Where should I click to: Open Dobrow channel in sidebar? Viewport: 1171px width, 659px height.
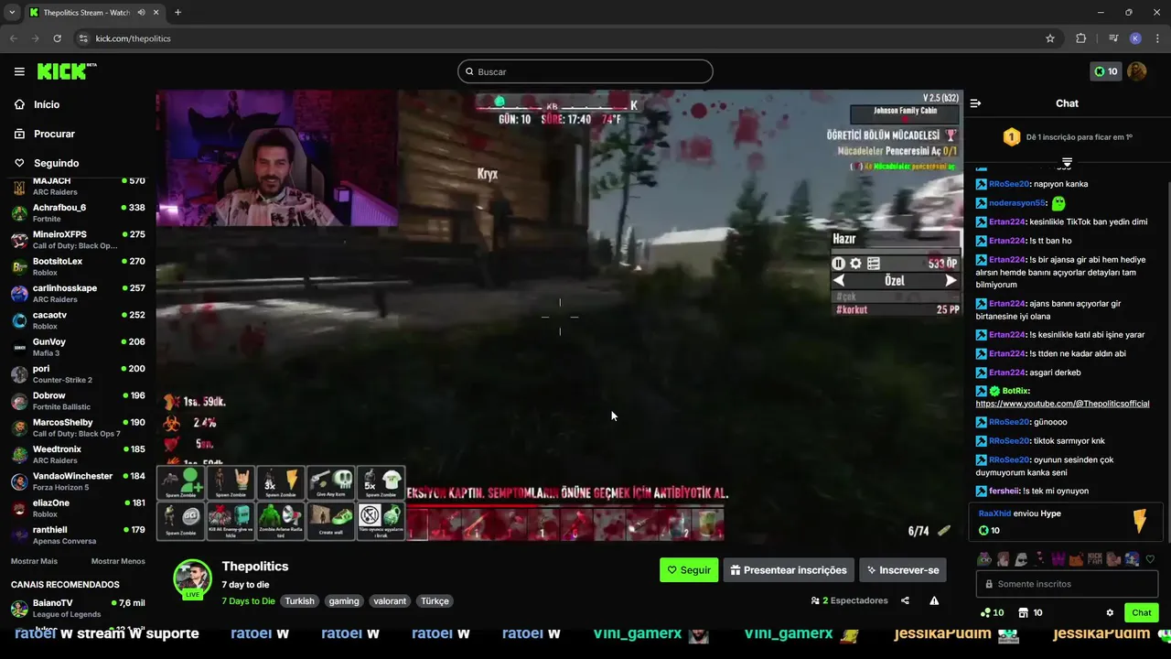(x=78, y=401)
